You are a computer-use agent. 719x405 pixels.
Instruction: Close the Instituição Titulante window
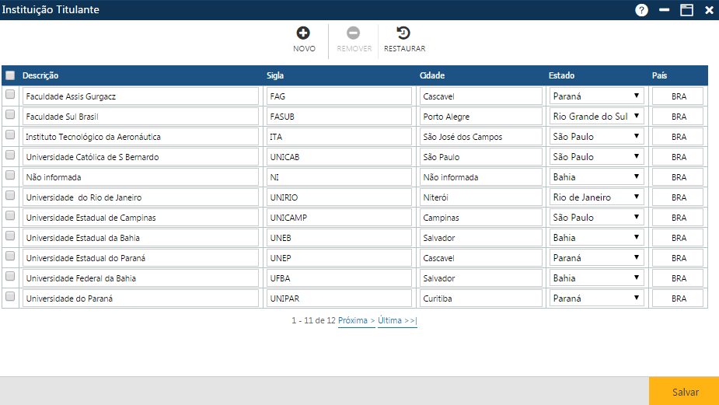click(709, 10)
